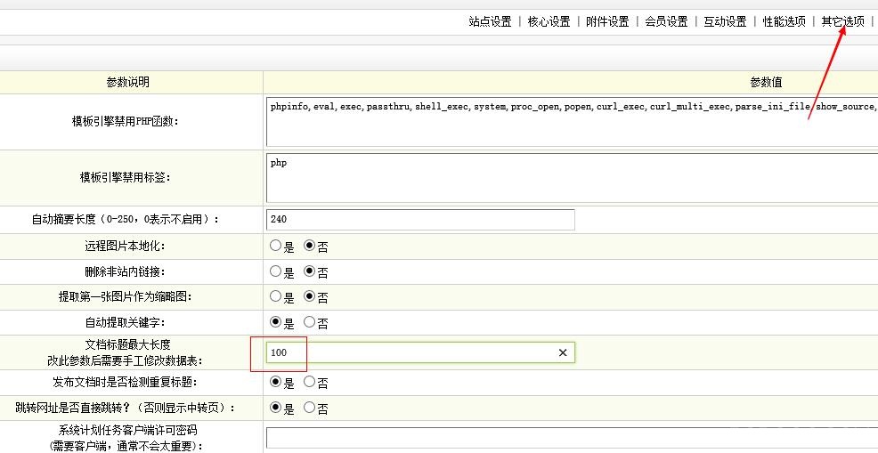Clear the 文档标题最大长度 field with X icon

(563, 352)
